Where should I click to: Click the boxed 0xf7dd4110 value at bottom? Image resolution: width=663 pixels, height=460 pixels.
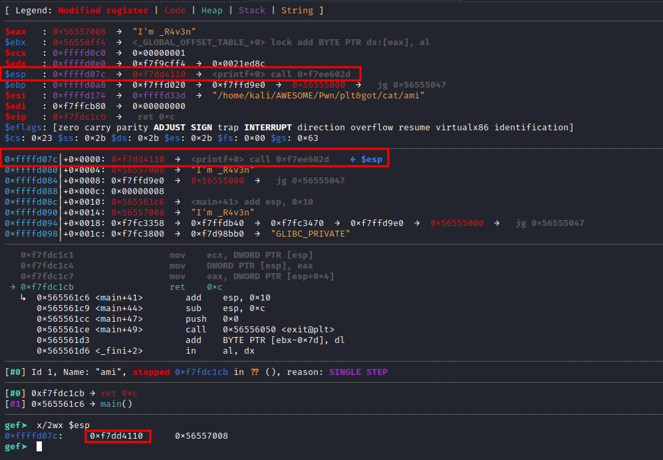[117, 436]
